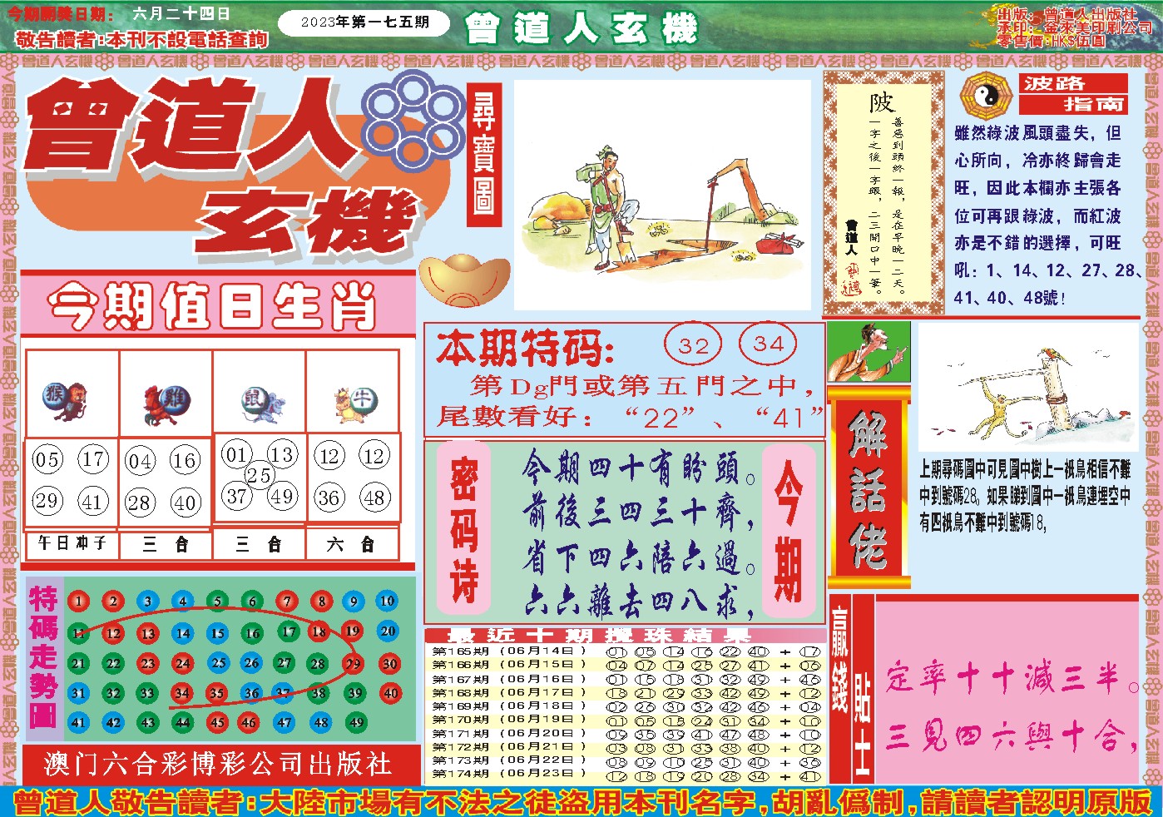Click the pointing old man picture above 解話佬

point(869,352)
